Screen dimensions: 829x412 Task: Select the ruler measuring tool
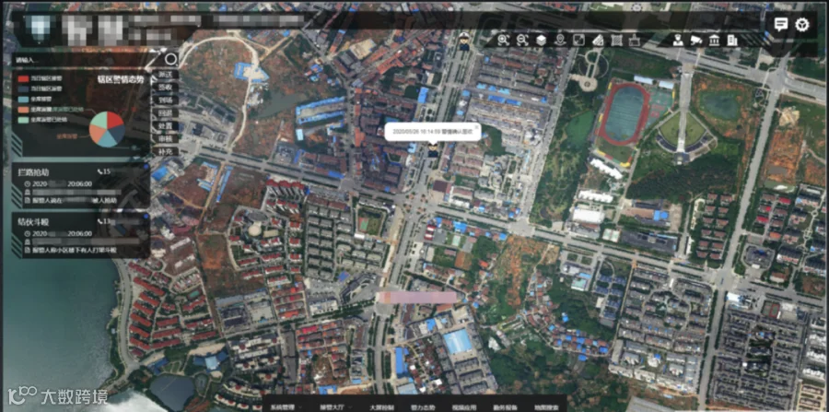click(x=598, y=40)
